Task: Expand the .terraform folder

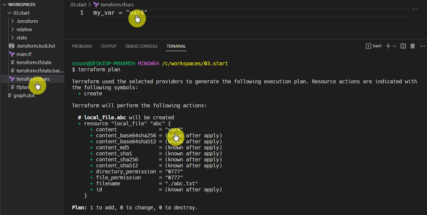Action: pyautogui.click(x=27, y=21)
